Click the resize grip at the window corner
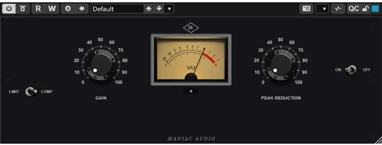The height and width of the screenshot is (145, 382). 378,140
